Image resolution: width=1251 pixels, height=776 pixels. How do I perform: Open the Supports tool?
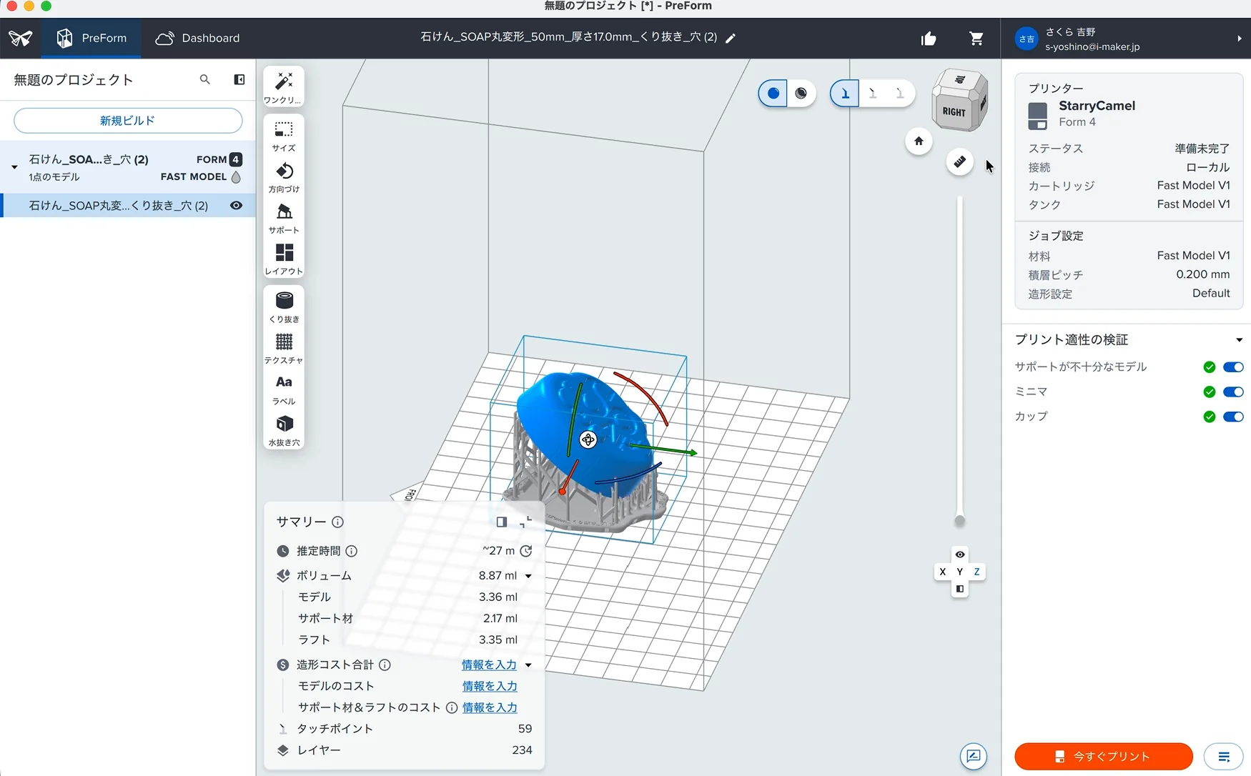click(x=284, y=217)
